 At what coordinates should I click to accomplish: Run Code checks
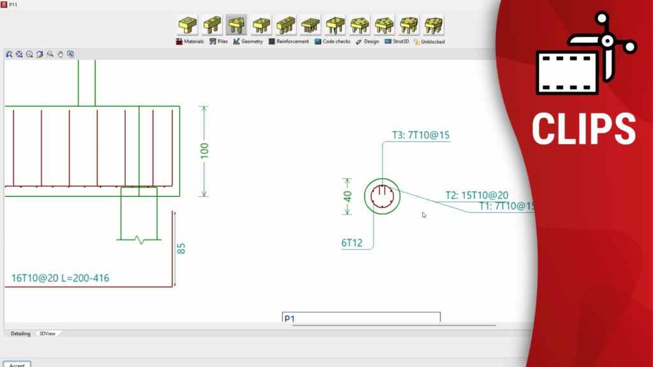(x=332, y=42)
